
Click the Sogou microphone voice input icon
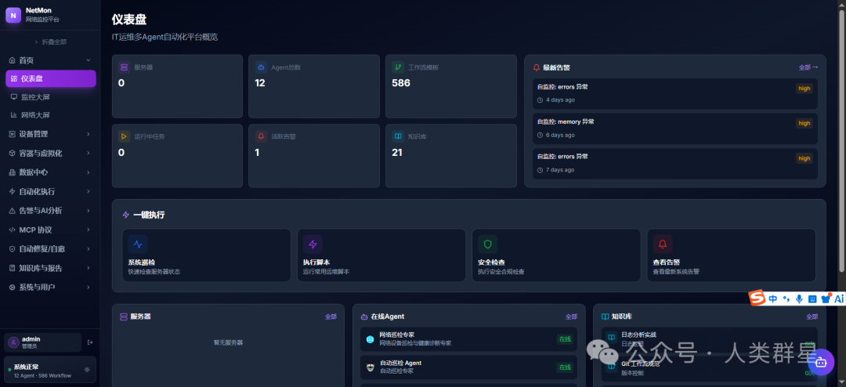coord(799,298)
